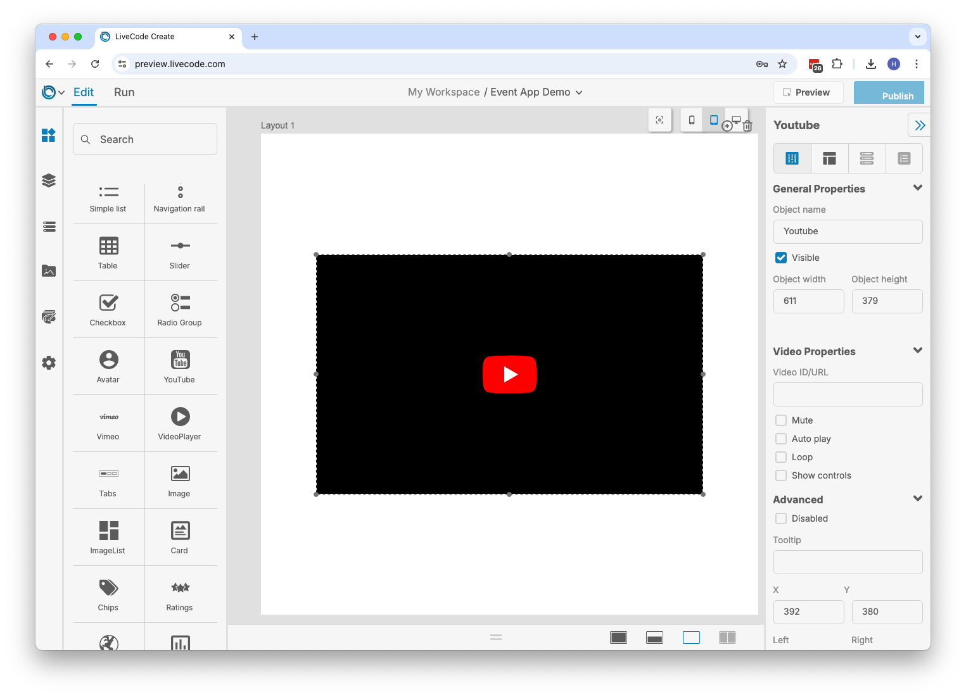This screenshot has height=697, width=966.
Task: Focus the widget Search field
Action: coord(145,139)
